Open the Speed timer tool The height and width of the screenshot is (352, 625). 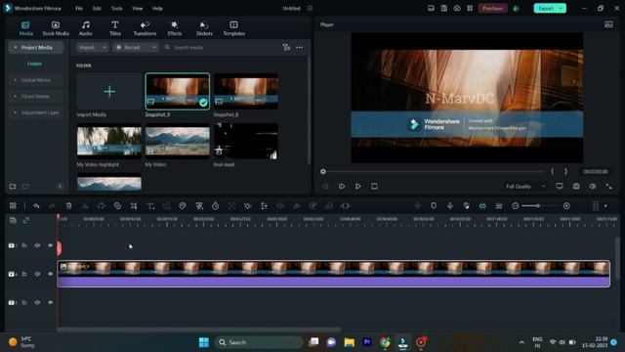coord(215,206)
